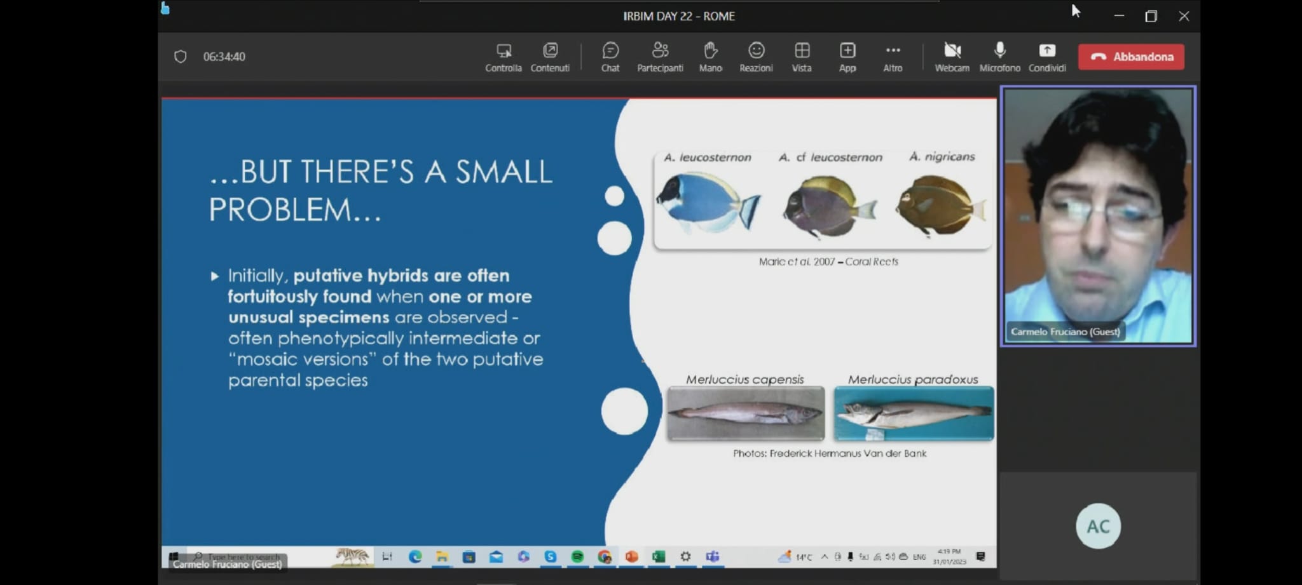
Task: Open Microsoft Edge in the shared taskbar
Action: pyautogui.click(x=415, y=556)
